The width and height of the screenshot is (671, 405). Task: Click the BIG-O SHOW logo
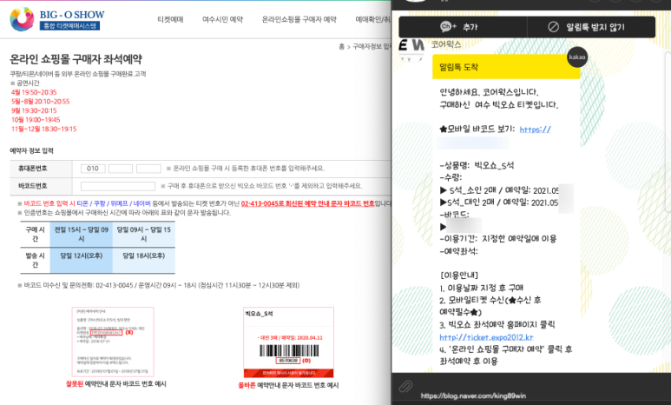(x=57, y=19)
